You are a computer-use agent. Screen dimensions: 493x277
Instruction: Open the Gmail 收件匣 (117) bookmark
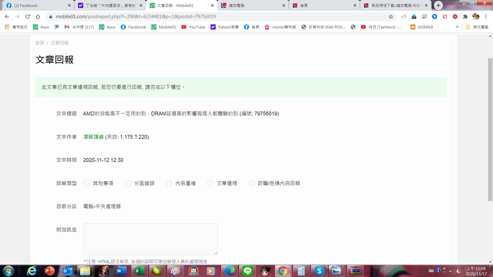pos(79,27)
